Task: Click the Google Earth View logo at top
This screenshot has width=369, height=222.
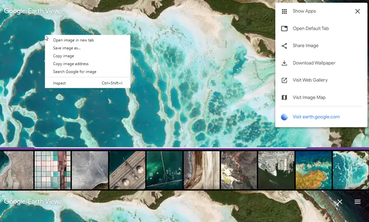Action: tap(32, 11)
